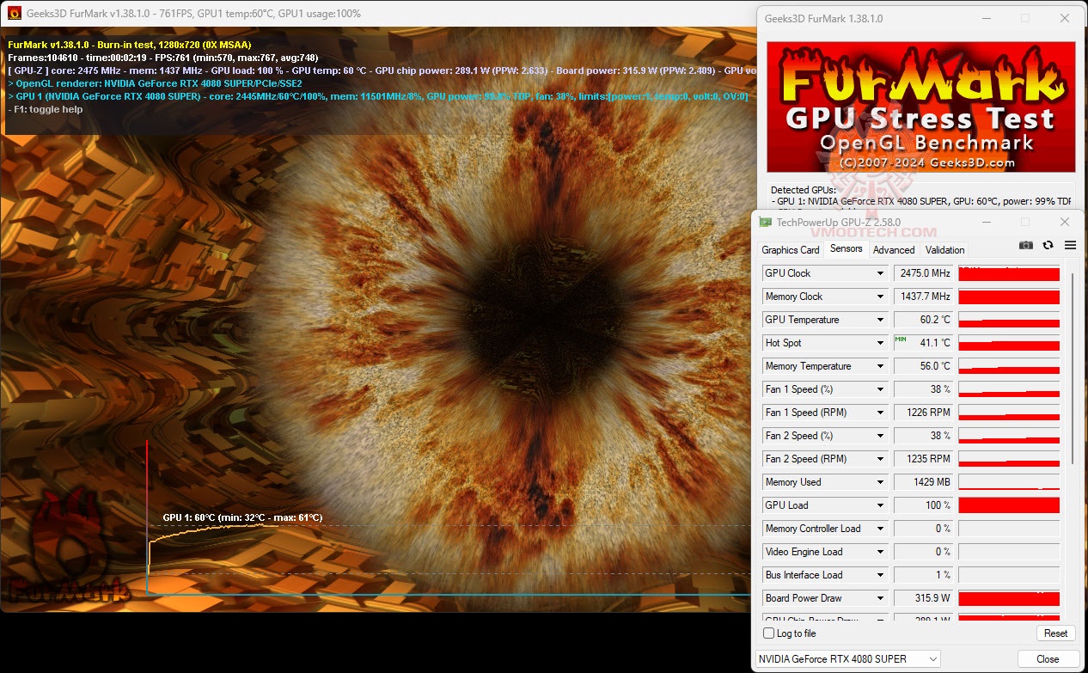Open the GPU Load sensor dropdown
The height and width of the screenshot is (673, 1088).
click(880, 505)
